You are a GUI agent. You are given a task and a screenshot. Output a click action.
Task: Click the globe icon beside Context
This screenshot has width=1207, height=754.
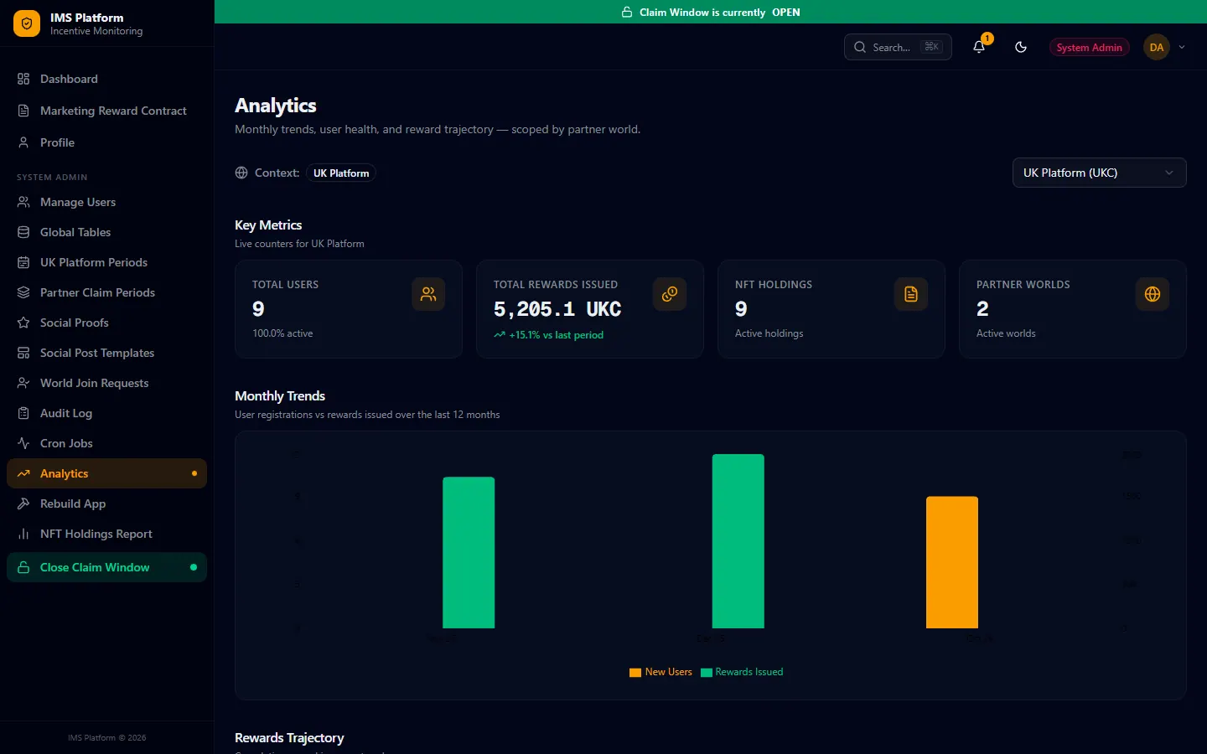(x=241, y=173)
